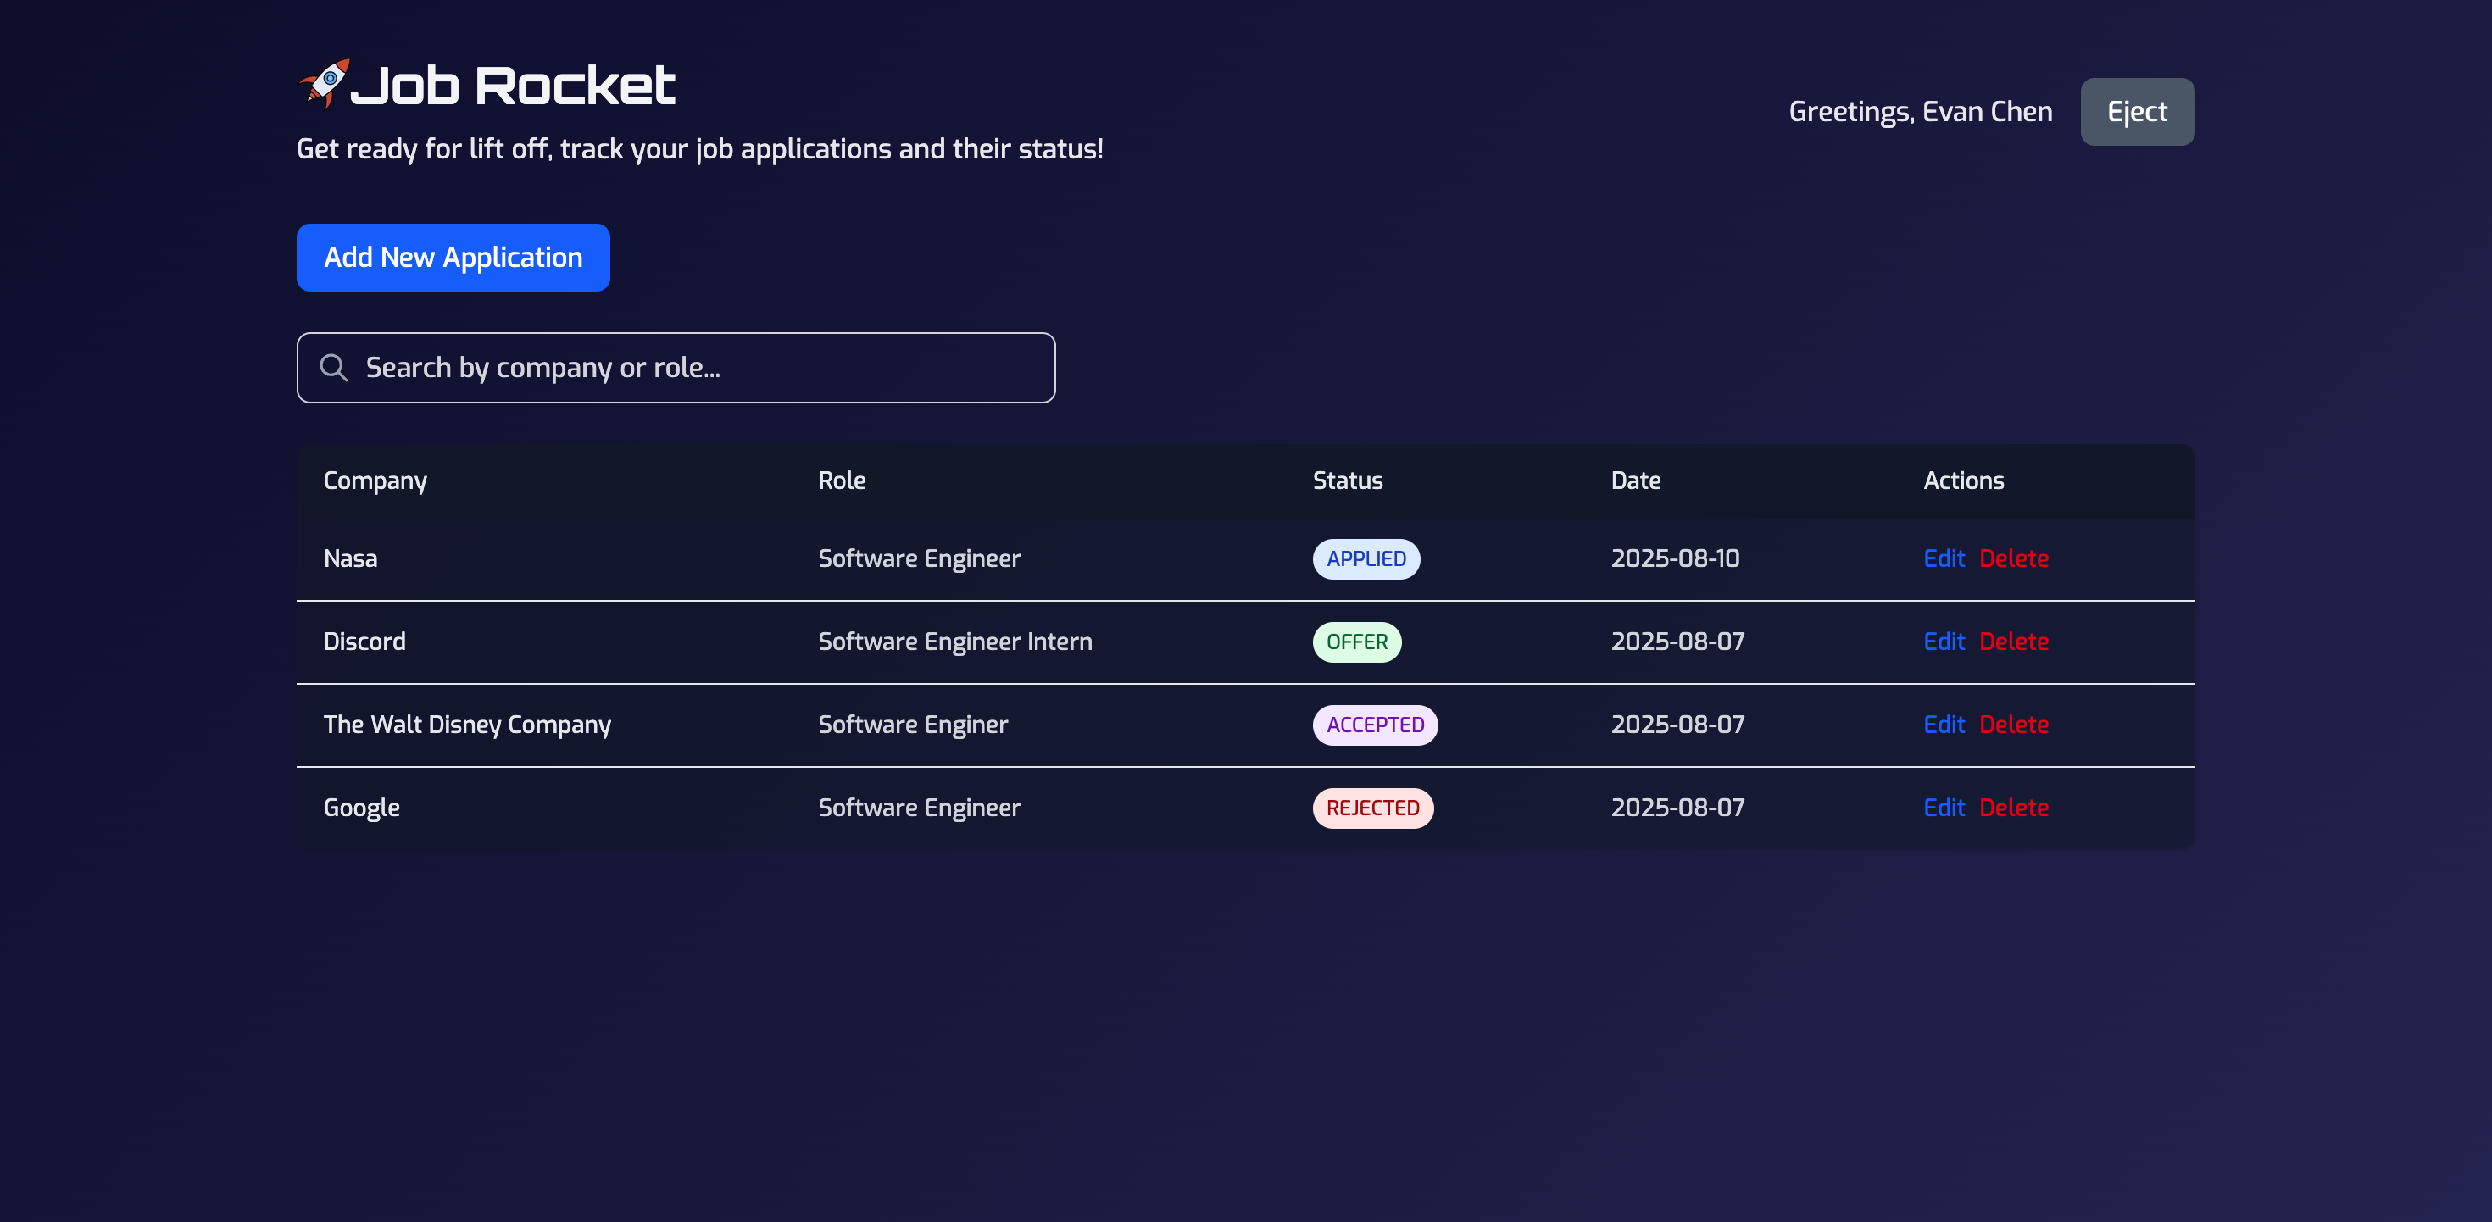The height and width of the screenshot is (1222, 2492).
Task: Delete The Walt Disney Company row
Action: pyautogui.click(x=2013, y=725)
